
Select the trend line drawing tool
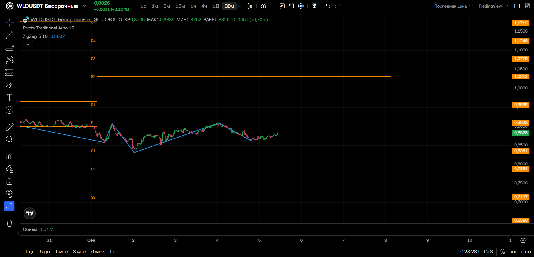coord(9,35)
